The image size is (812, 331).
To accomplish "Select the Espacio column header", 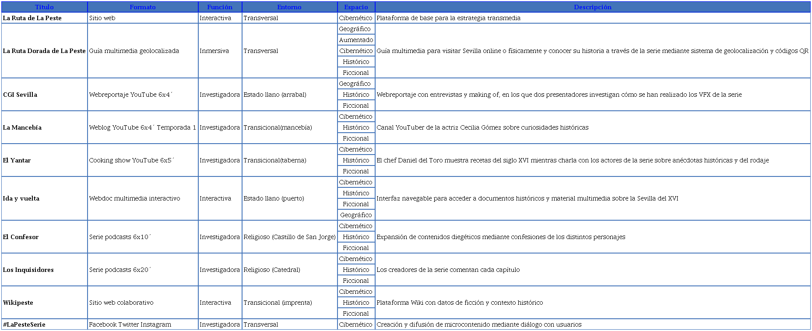I will [x=356, y=7].
